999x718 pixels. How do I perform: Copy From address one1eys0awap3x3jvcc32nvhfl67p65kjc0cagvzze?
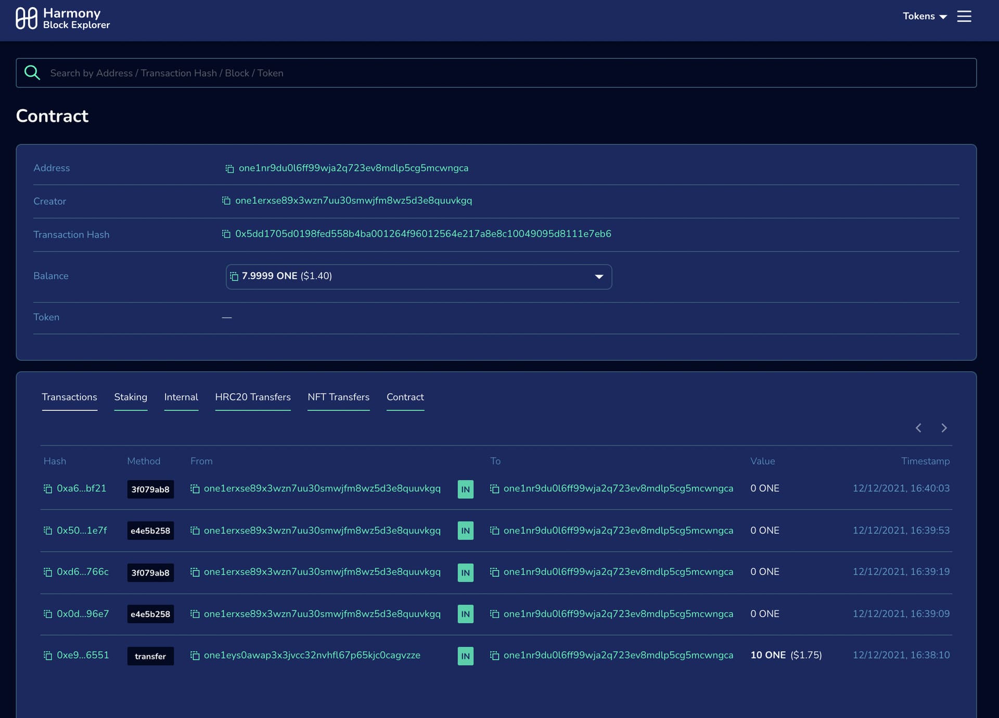coord(195,656)
